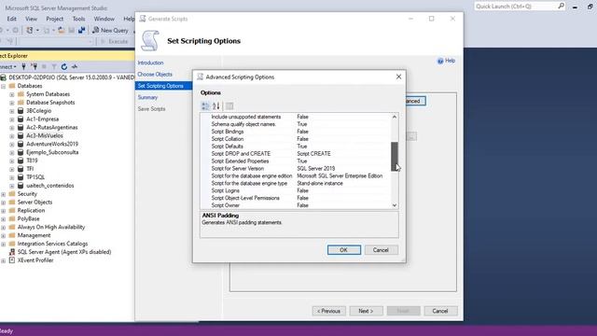This screenshot has width=597, height=336.
Task: Open the Edit menu
Action: tap(11, 19)
